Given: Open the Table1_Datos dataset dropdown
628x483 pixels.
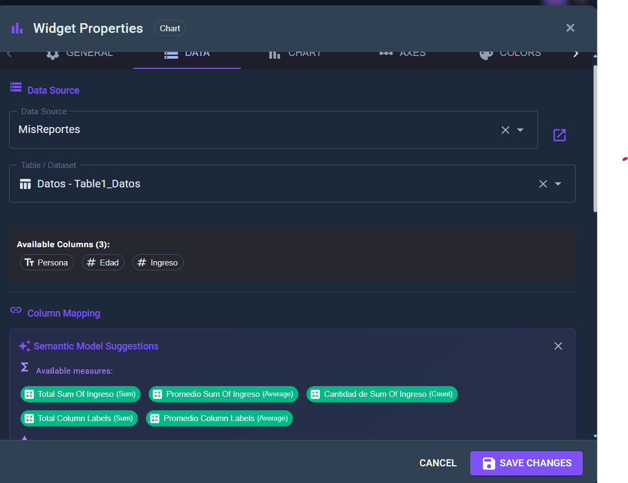Looking at the screenshot, I should 557,184.
